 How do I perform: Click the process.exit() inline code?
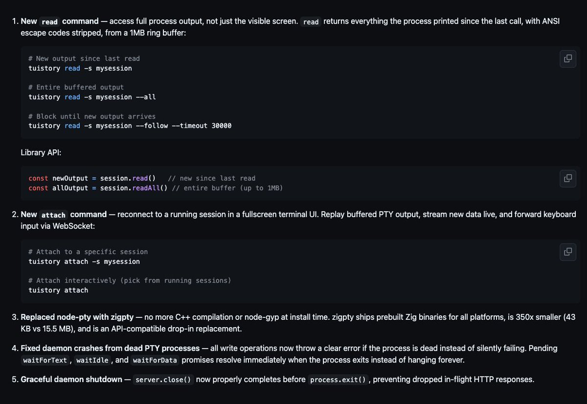338,380
